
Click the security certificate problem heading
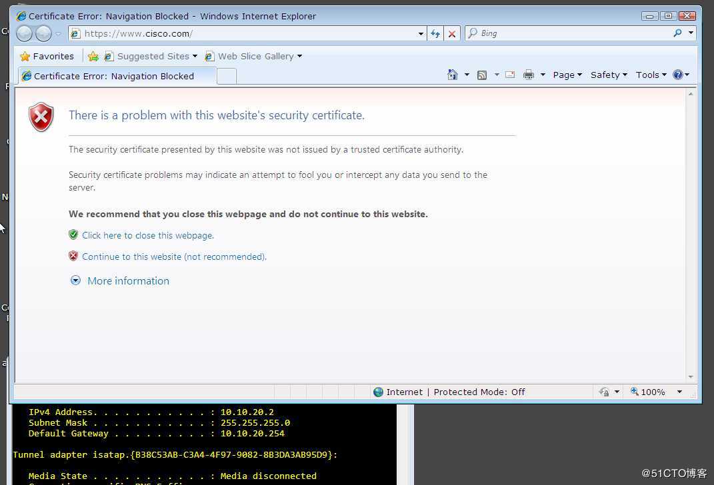[217, 115]
